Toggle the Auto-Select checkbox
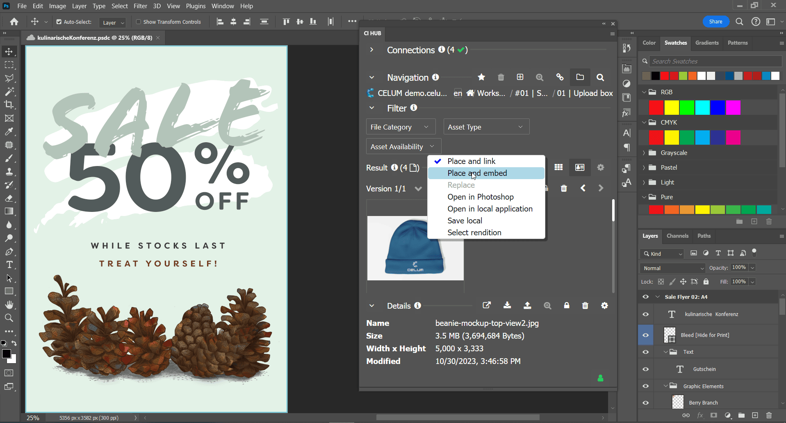 click(x=59, y=22)
